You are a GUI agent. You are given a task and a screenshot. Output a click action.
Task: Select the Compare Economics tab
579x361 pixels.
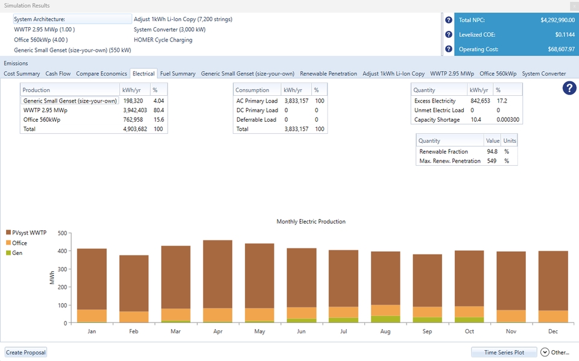(101, 74)
